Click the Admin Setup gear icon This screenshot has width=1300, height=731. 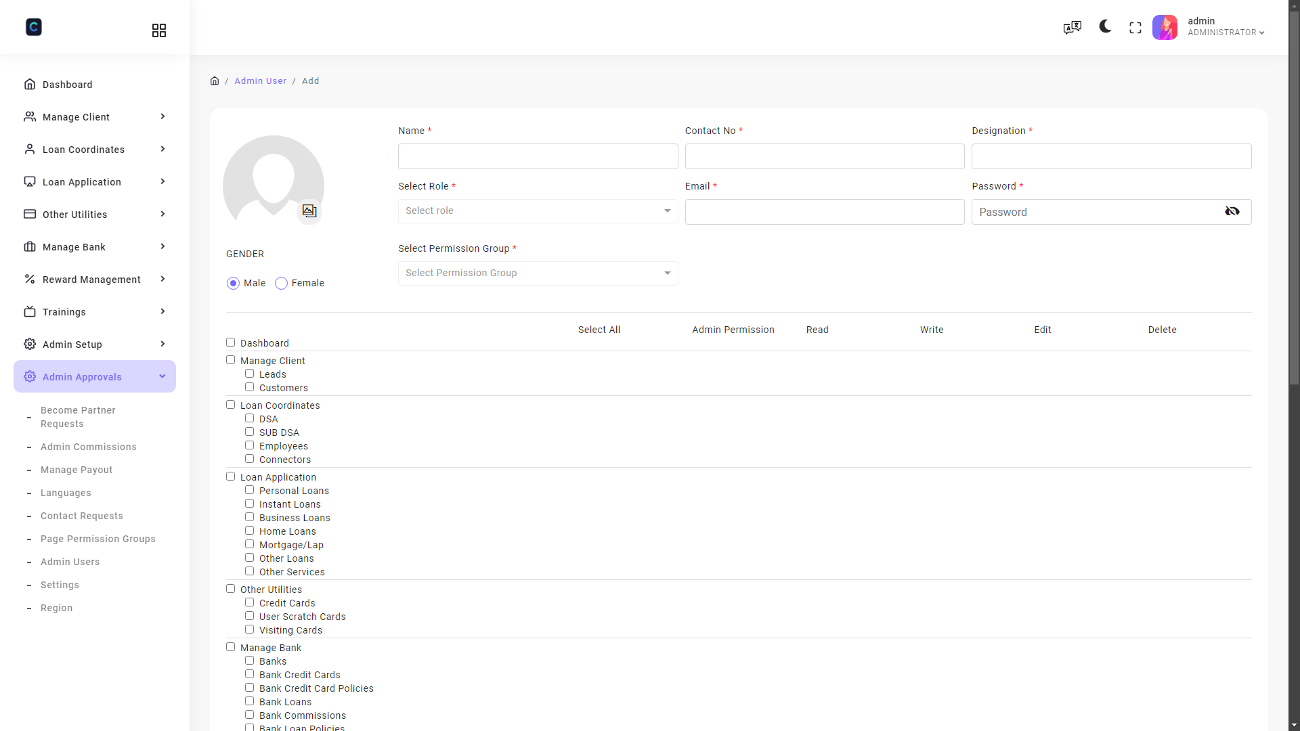[x=30, y=344]
